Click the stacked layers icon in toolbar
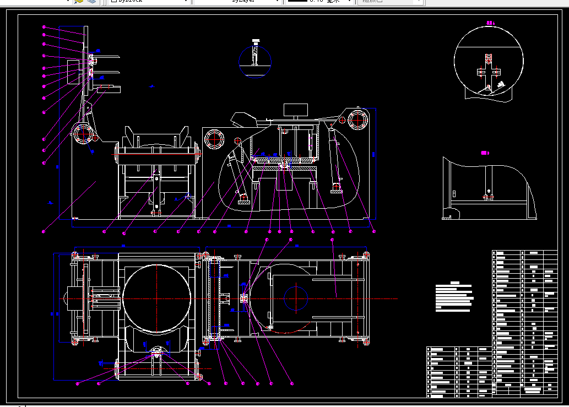This screenshot has width=569, height=407. point(92,2)
